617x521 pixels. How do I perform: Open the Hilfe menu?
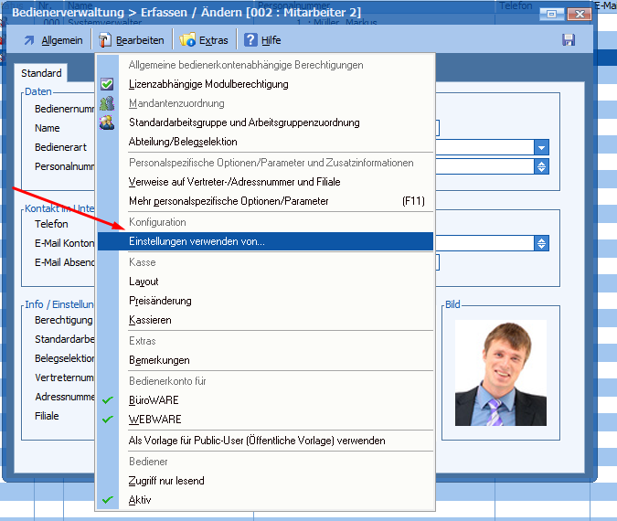click(x=271, y=40)
